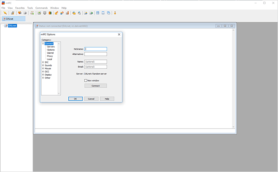Click the Name optional field
The height and width of the screenshot is (172, 278).
[x=96, y=62]
